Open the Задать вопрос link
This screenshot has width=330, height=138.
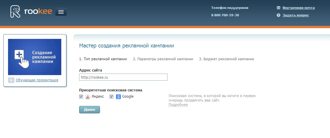click(295, 15)
